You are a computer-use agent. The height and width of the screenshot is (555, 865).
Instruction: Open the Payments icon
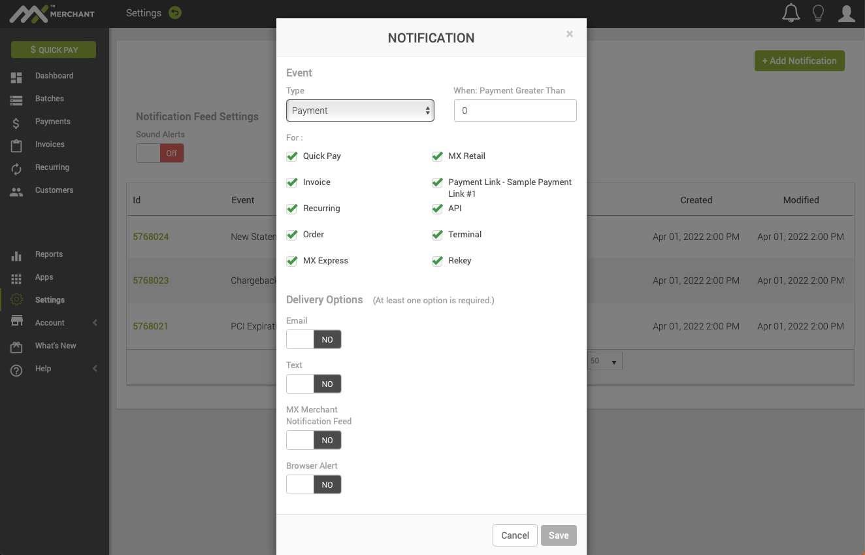pos(16,122)
